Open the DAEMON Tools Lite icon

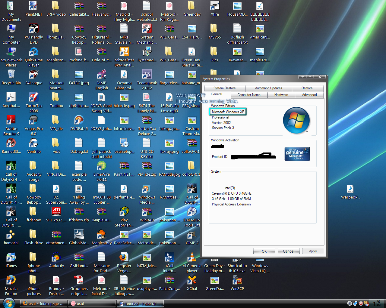[x=192, y=217]
